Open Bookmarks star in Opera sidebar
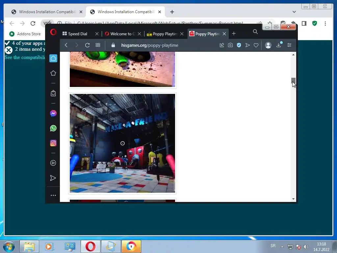Viewport: 337px width, 253px height. click(x=53, y=73)
